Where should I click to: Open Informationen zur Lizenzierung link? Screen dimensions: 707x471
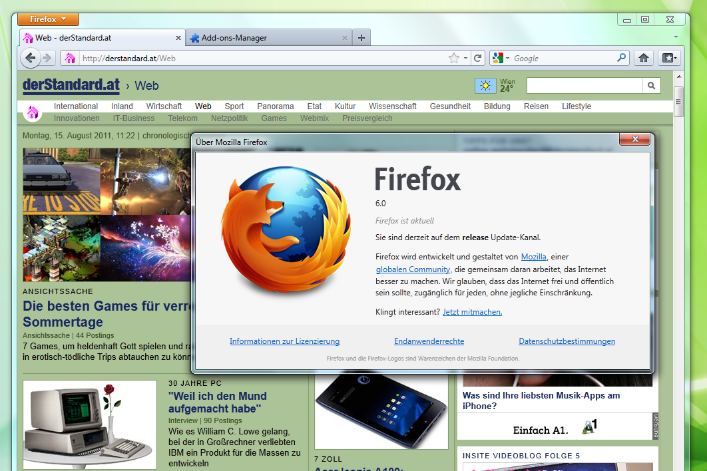pos(284,341)
